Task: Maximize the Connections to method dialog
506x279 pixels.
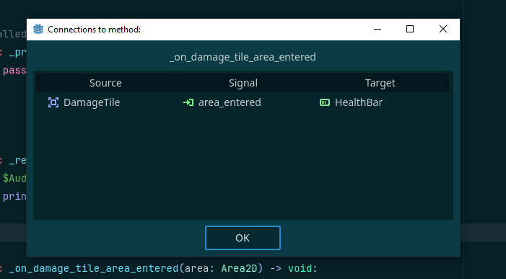Action: (410, 30)
